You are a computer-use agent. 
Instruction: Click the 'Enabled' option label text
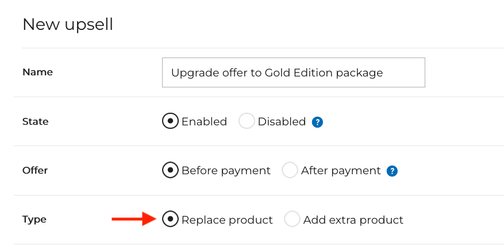pyautogui.click(x=204, y=122)
